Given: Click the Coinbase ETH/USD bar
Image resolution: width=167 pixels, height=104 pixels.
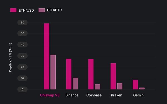Looking at the screenshot, I should [x=91, y=74].
